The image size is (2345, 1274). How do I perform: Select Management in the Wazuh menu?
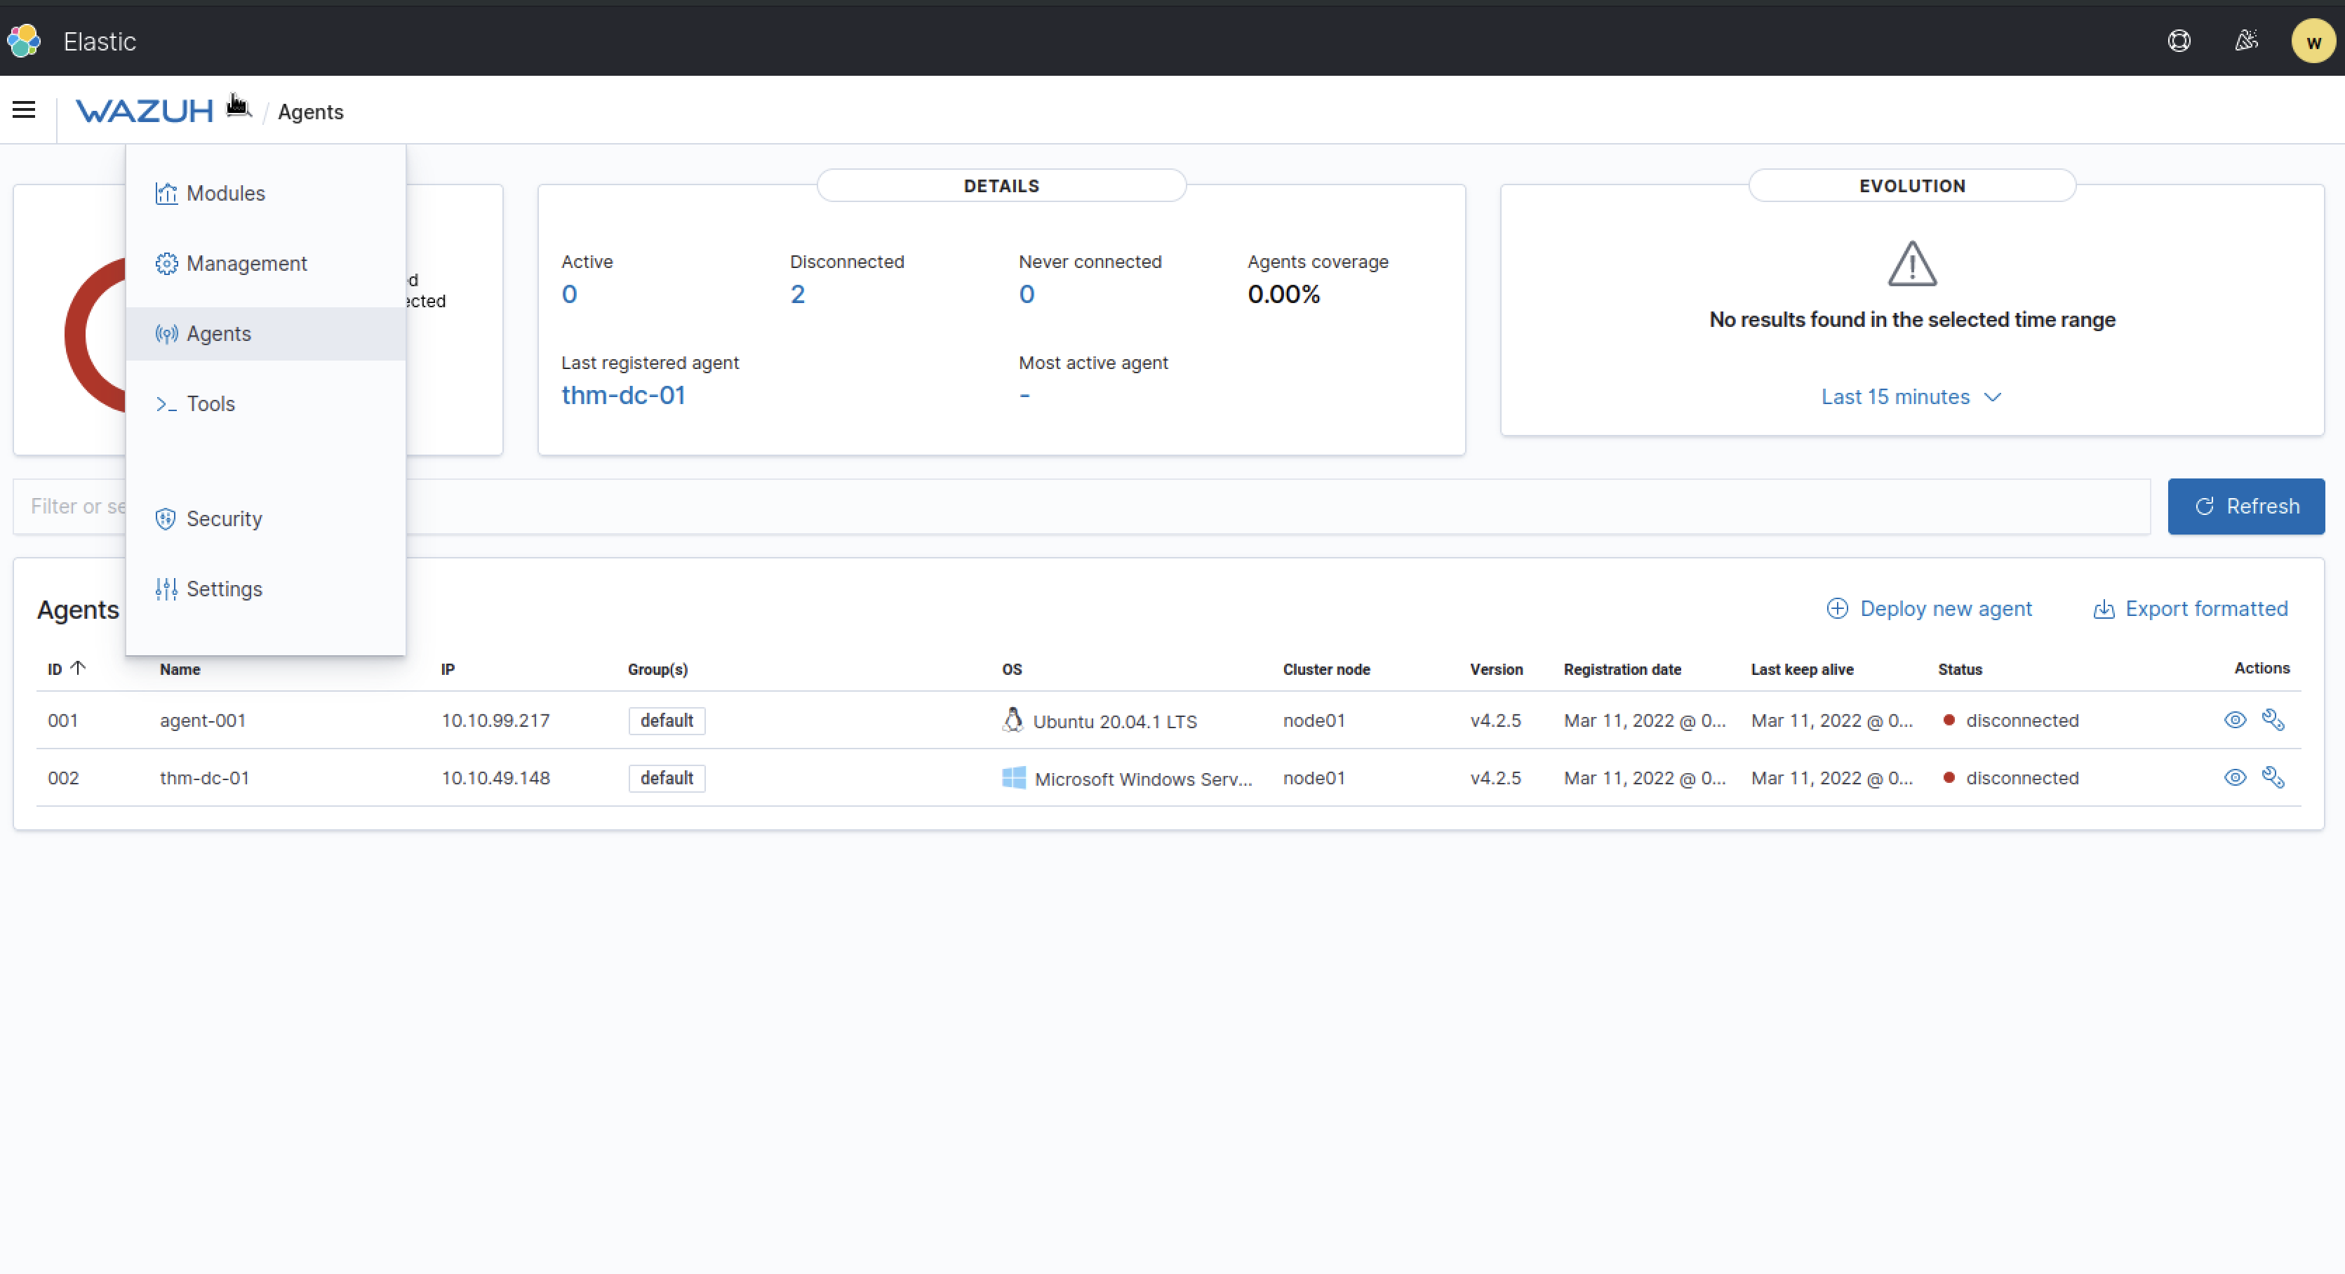(x=265, y=263)
